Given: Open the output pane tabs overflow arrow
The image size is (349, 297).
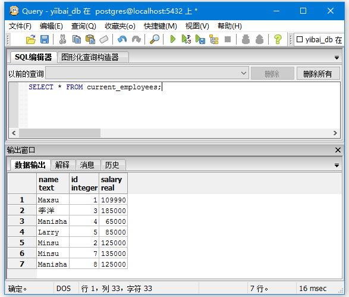Looking at the screenshot, I should click(x=337, y=165).
